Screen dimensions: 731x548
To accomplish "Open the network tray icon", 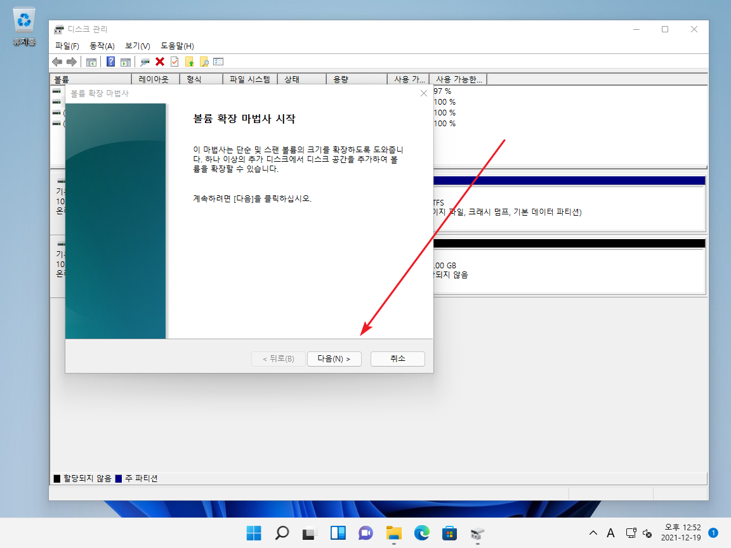I will (x=631, y=533).
